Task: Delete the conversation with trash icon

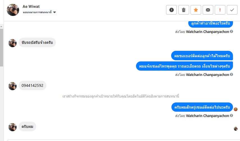Action: [184, 10]
